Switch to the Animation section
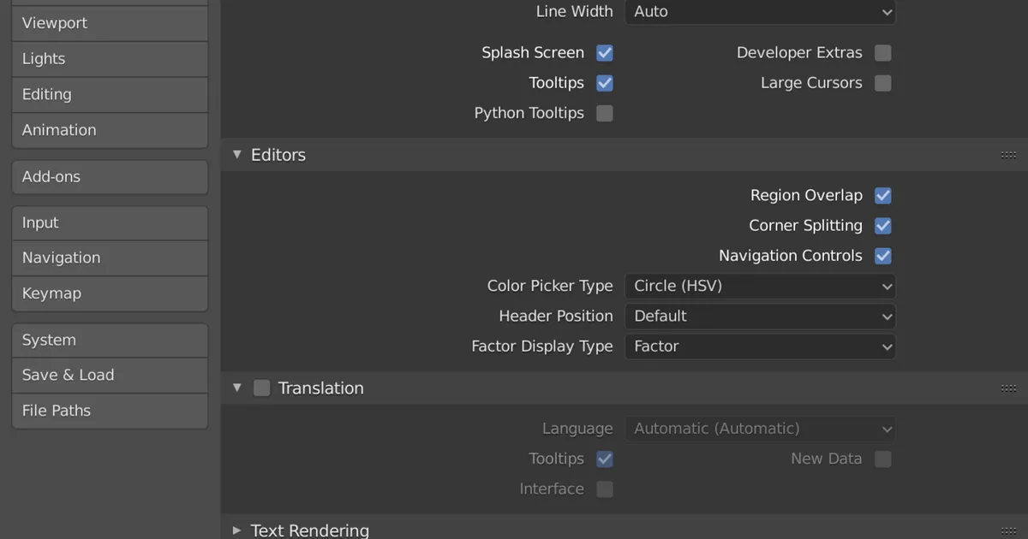 [x=110, y=130]
